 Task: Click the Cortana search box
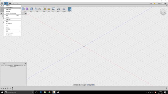(19, 92)
